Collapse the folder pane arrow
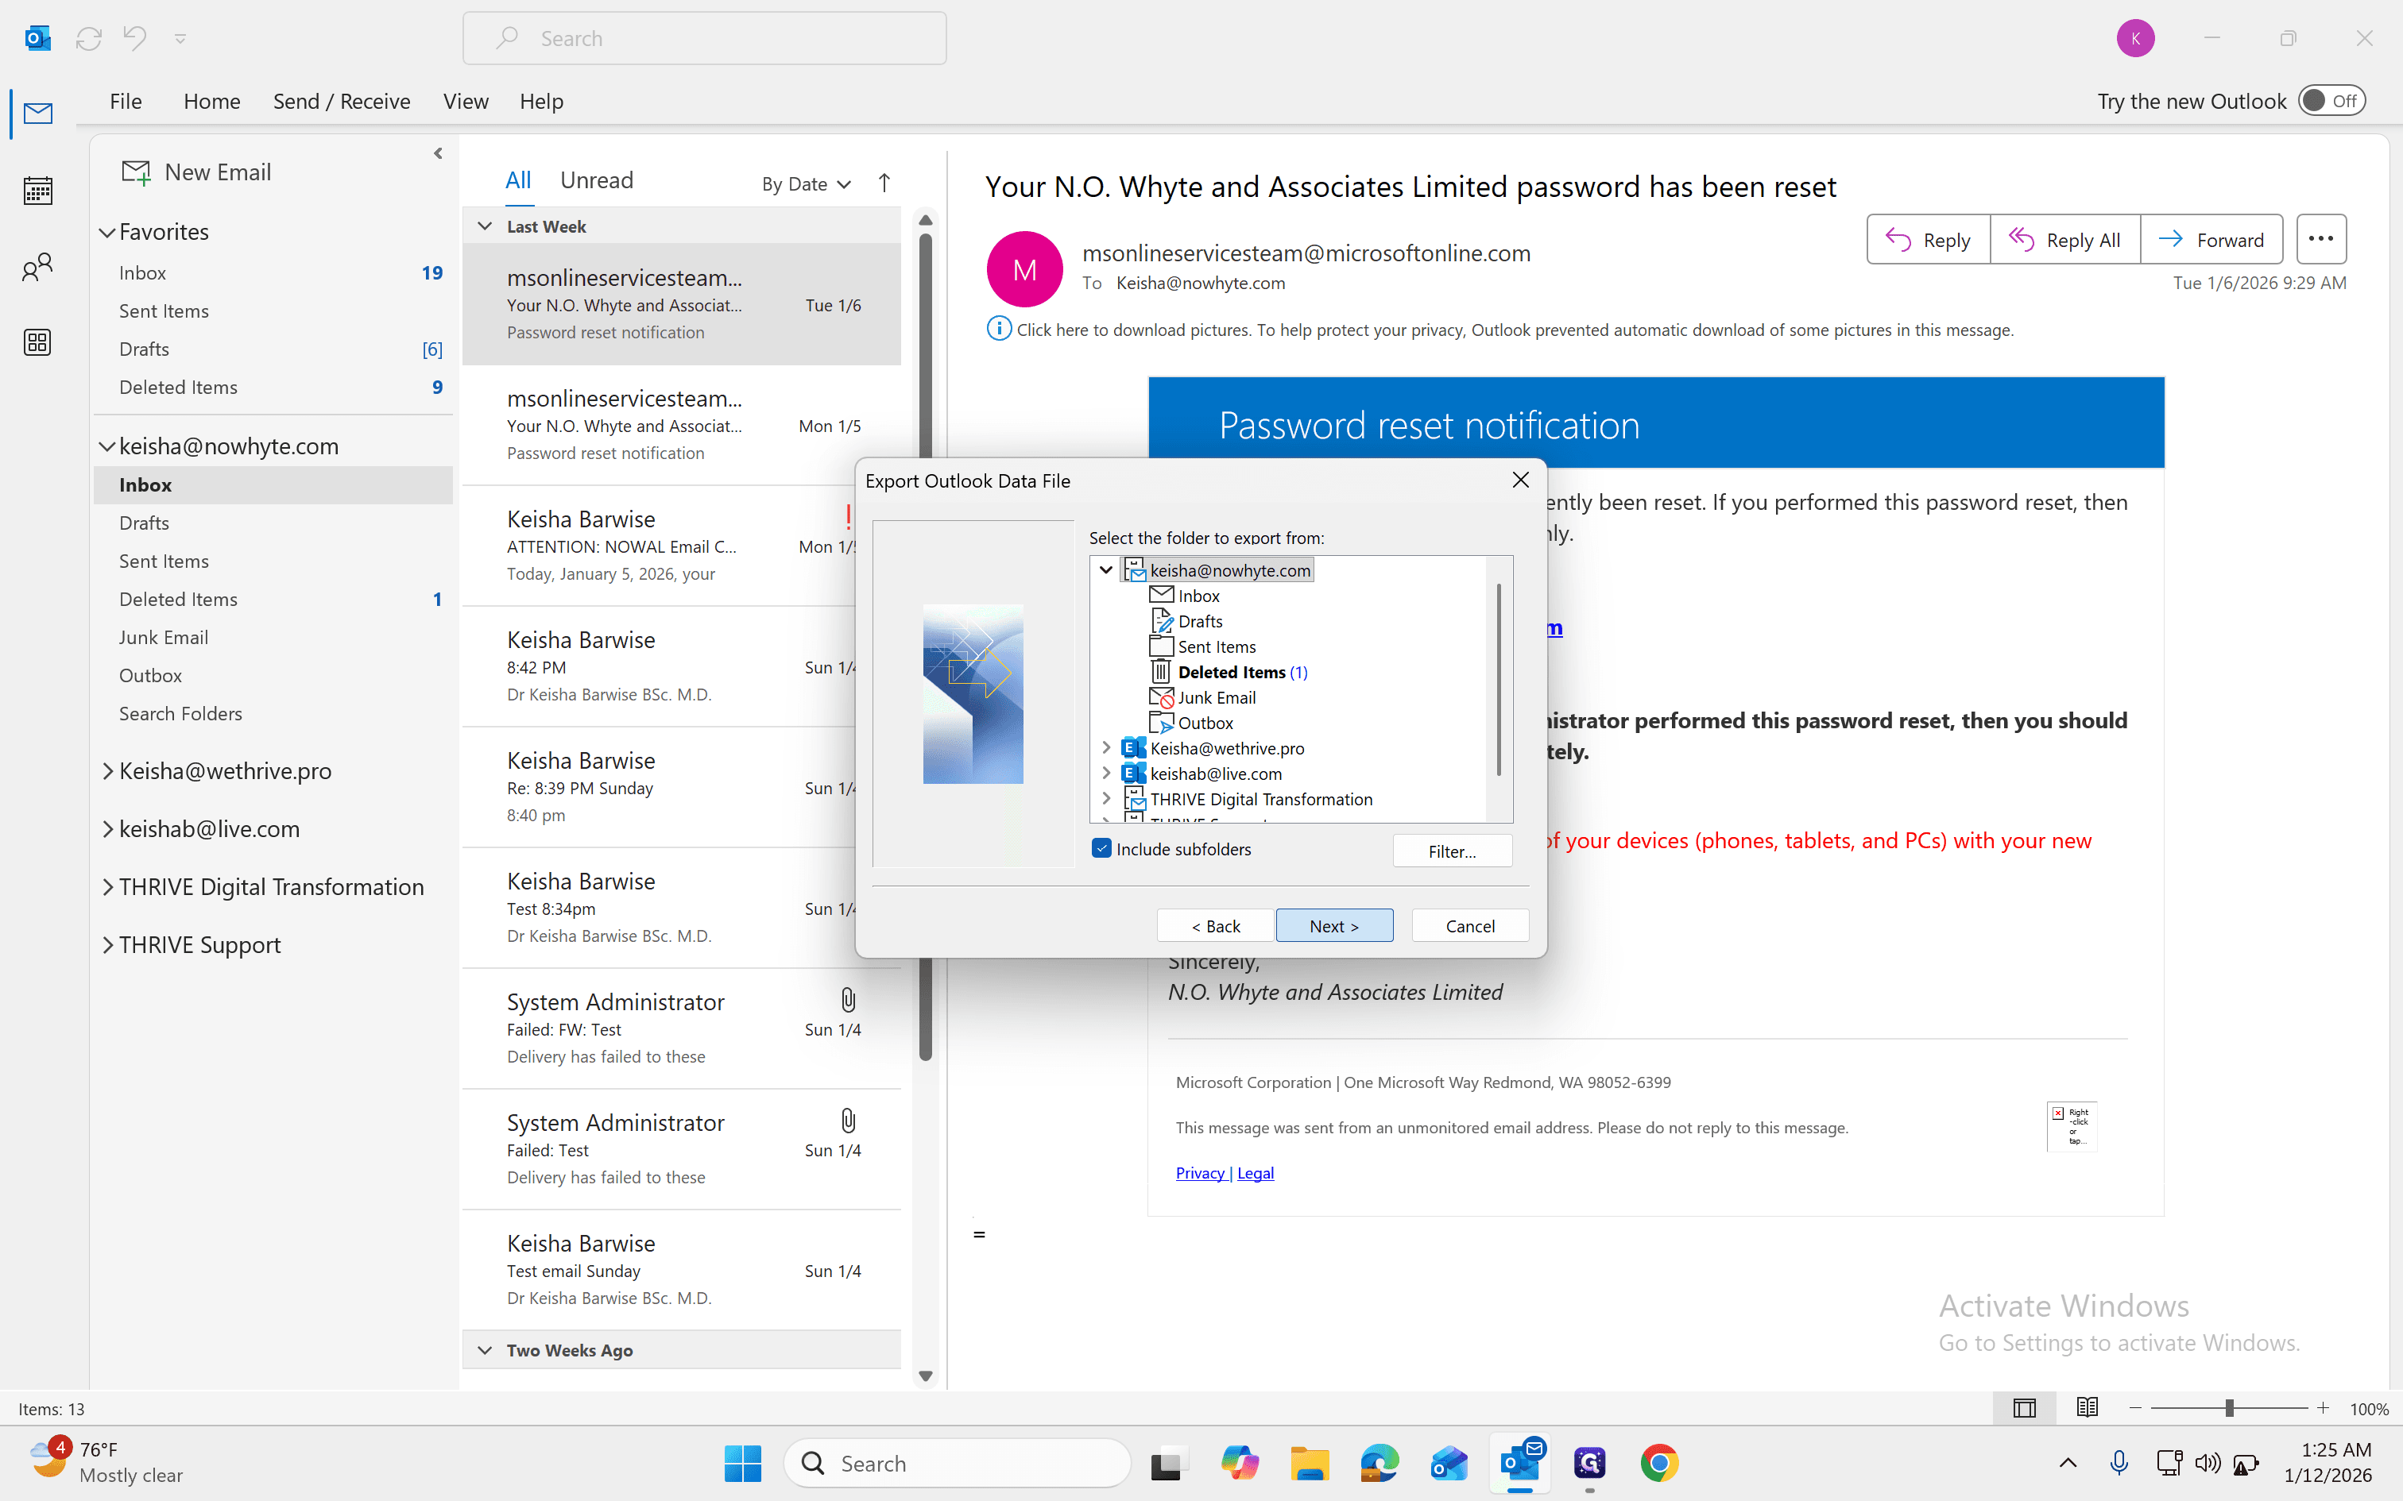This screenshot has height=1501, width=2403. pos(438,154)
